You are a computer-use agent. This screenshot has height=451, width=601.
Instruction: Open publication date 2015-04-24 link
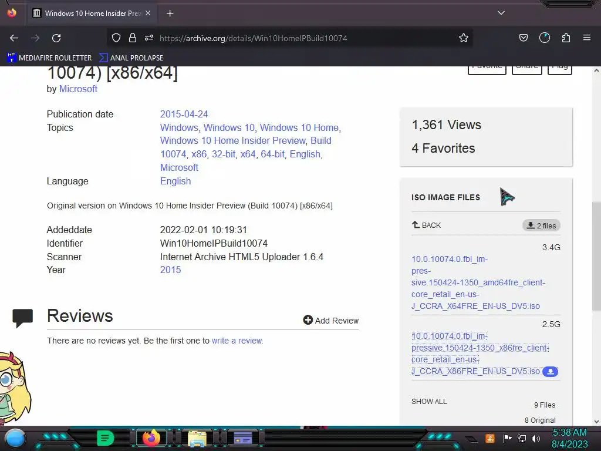[184, 115]
